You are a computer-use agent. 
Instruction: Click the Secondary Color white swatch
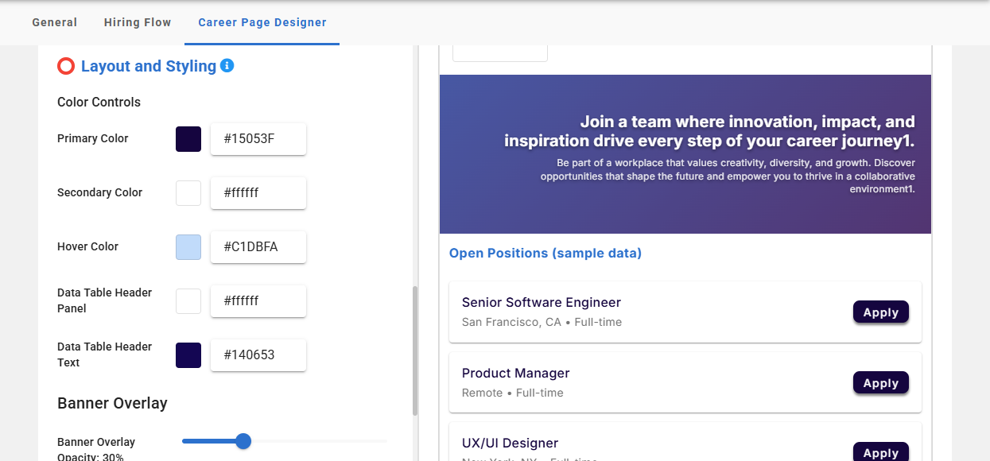(x=188, y=193)
